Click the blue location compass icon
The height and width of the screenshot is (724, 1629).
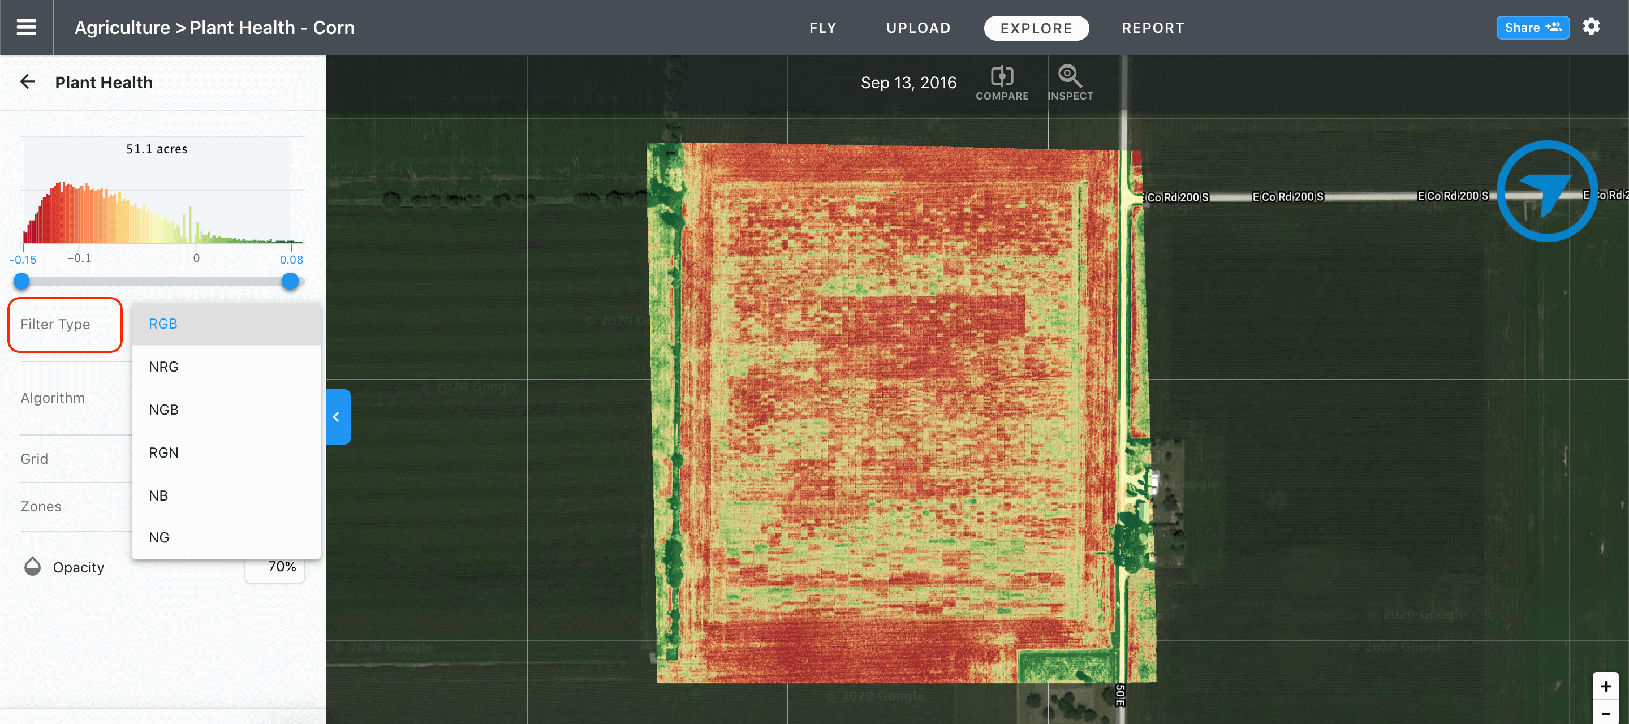(x=1547, y=191)
